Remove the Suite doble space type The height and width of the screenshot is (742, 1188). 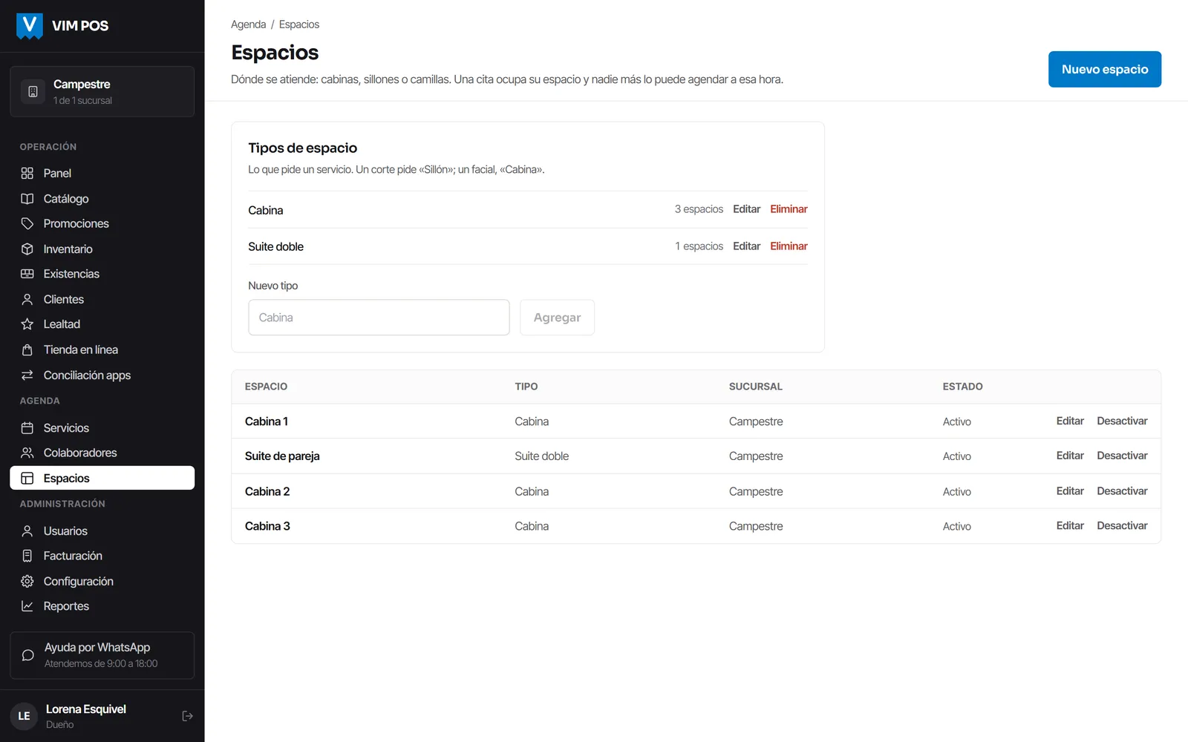[x=789, y=246]
